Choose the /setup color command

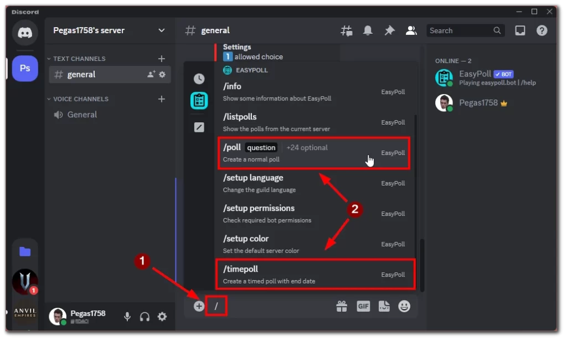(x=314, y=244)
